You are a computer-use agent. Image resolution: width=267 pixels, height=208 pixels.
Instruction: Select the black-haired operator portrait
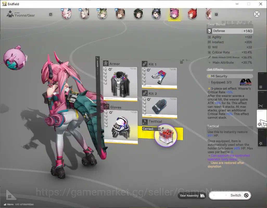pyautogui.click(x=156, y=14)
